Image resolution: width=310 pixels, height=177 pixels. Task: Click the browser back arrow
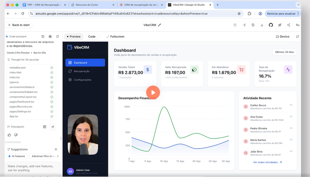8,14
